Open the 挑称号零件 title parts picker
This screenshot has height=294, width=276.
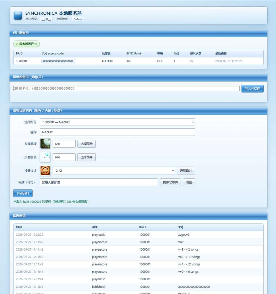[170, 182]
